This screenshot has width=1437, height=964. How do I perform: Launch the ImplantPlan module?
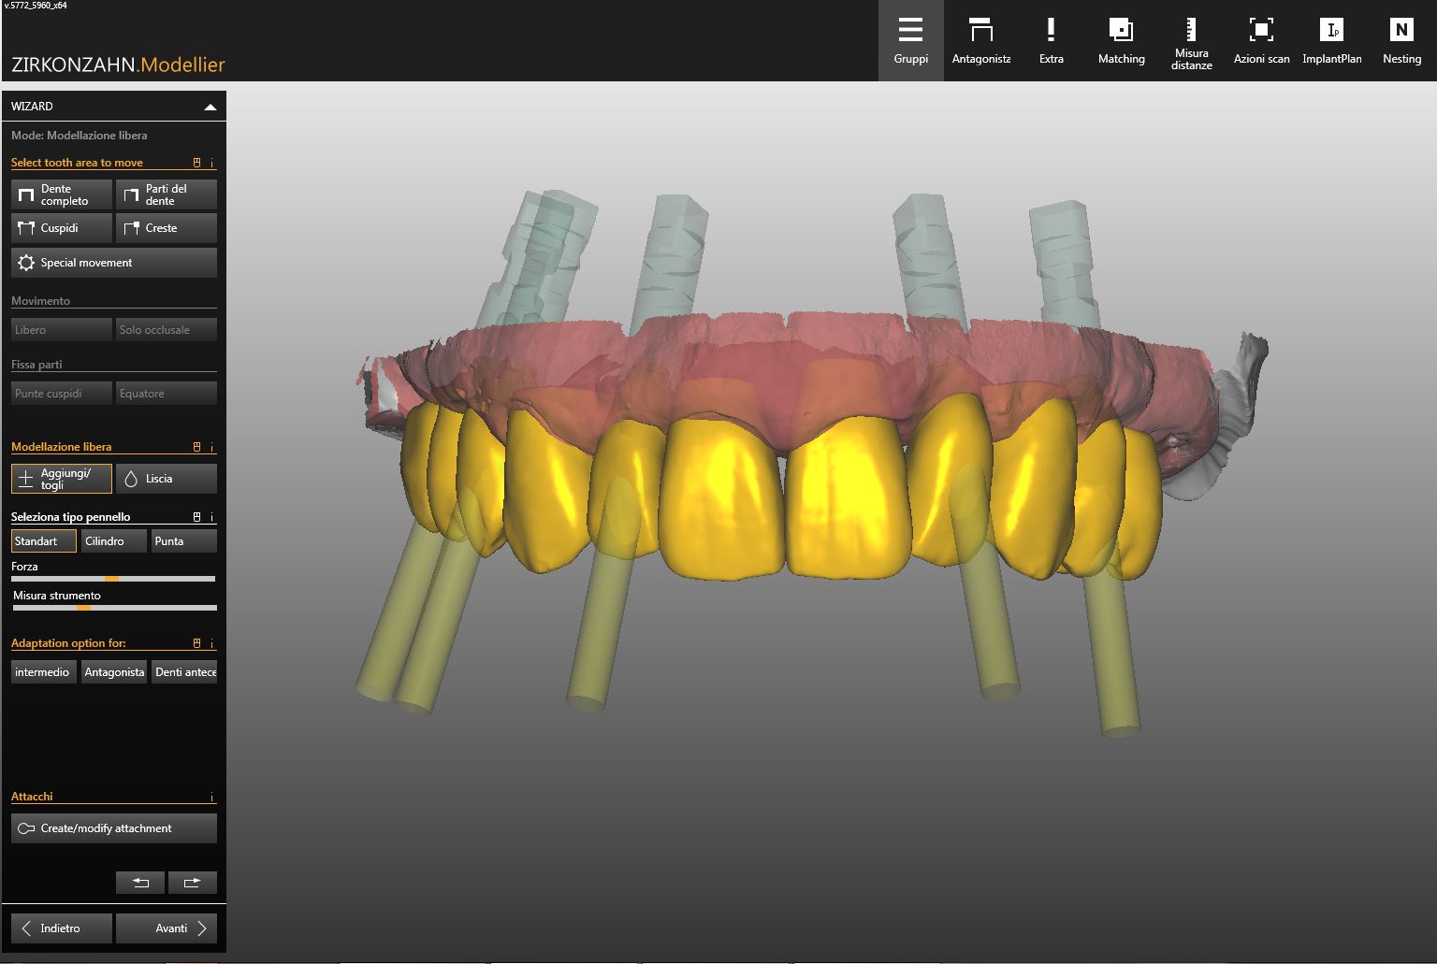point(1331,41)
